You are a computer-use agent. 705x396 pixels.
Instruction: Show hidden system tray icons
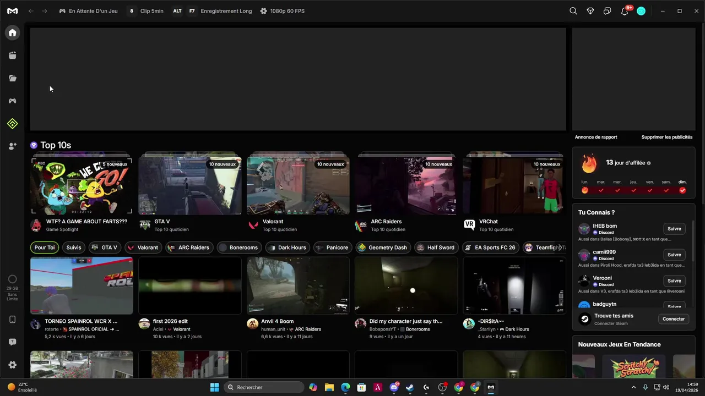pyautogui.click(x=633, y=387)
